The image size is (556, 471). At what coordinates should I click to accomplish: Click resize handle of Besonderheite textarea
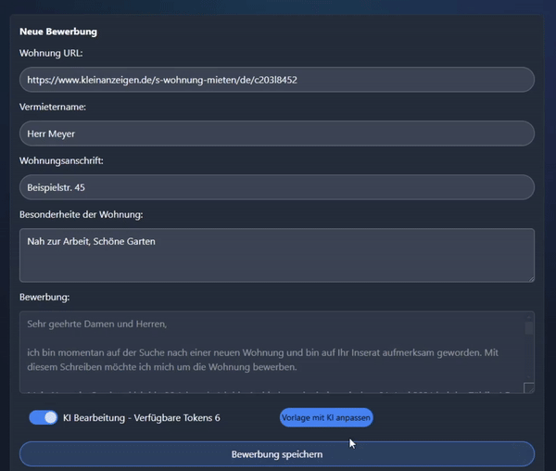(530, 276)
